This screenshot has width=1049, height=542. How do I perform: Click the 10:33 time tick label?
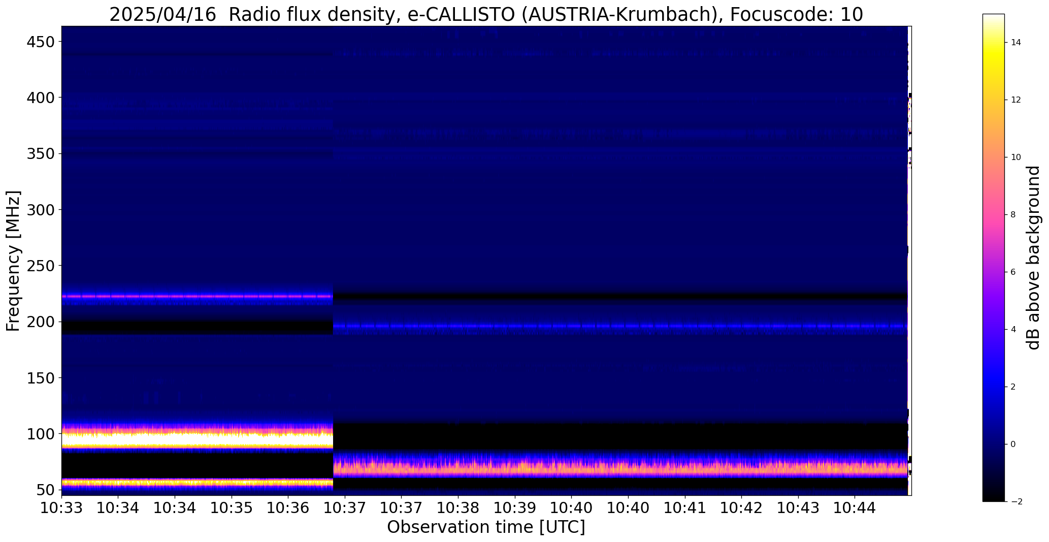[x=62, y=507]
